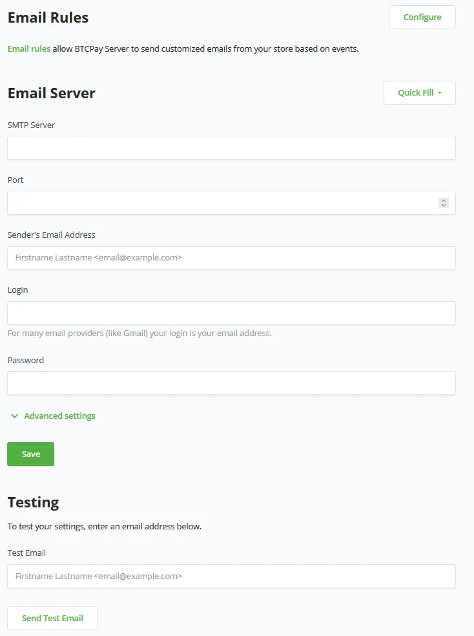
Task: Expand Advanced settings text link
Action: point(59,416)
